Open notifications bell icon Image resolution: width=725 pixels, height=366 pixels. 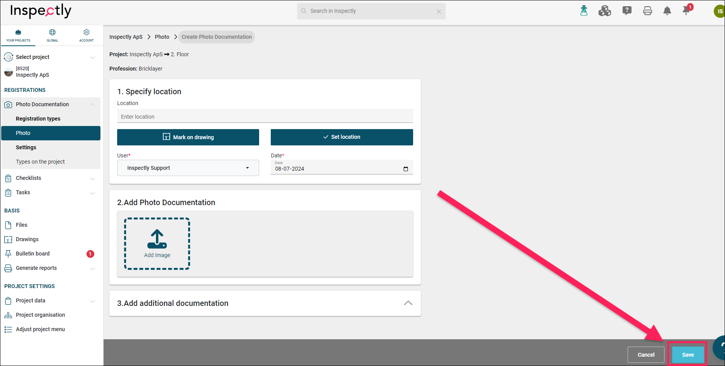pos(667,11)
